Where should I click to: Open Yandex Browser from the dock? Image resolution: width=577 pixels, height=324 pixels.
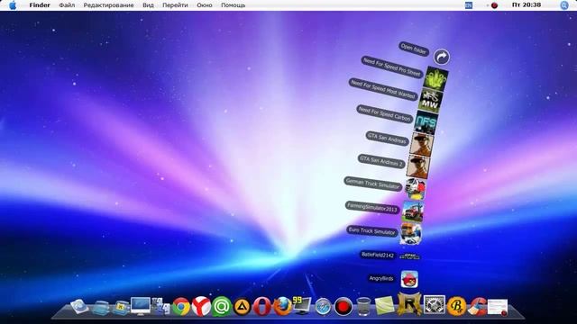201,306
